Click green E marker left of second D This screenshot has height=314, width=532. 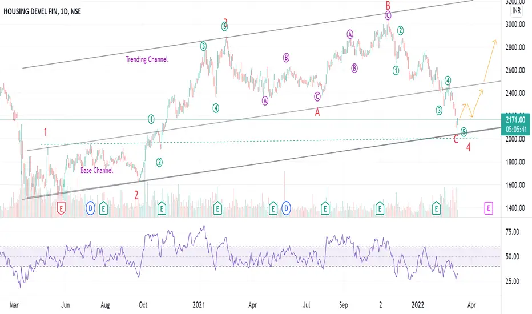click(x=273, y=208)
